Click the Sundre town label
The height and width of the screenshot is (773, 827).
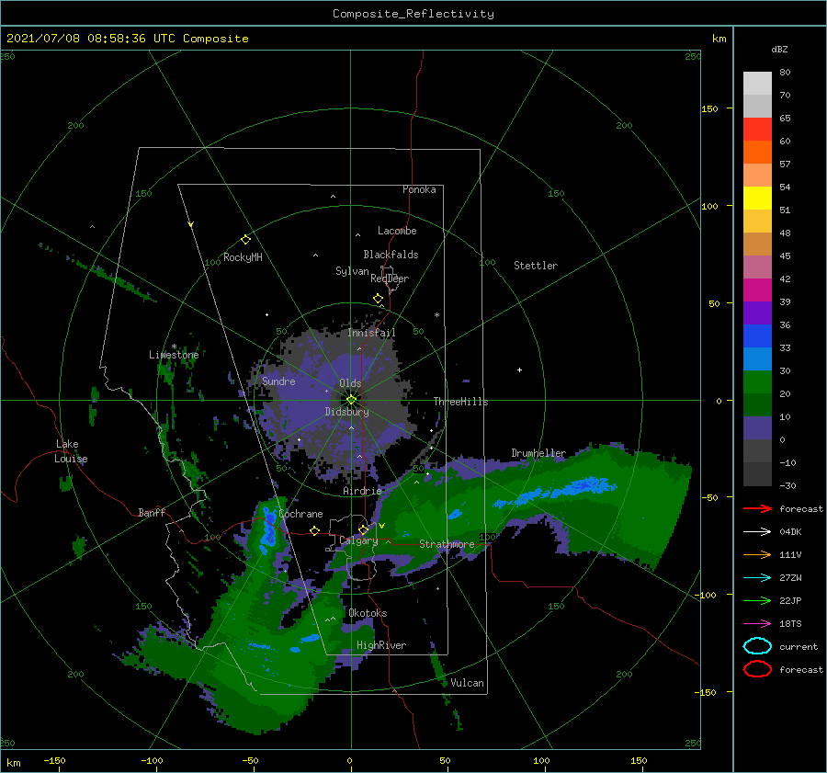pyautogui.click(x=278, y=381)
